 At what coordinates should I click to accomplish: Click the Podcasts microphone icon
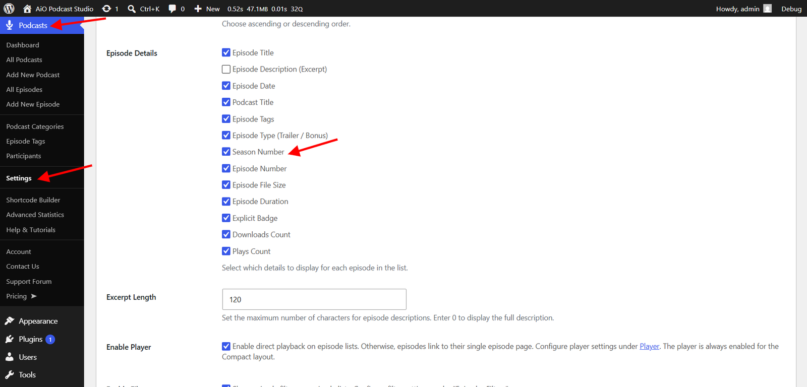coord(10,25)
